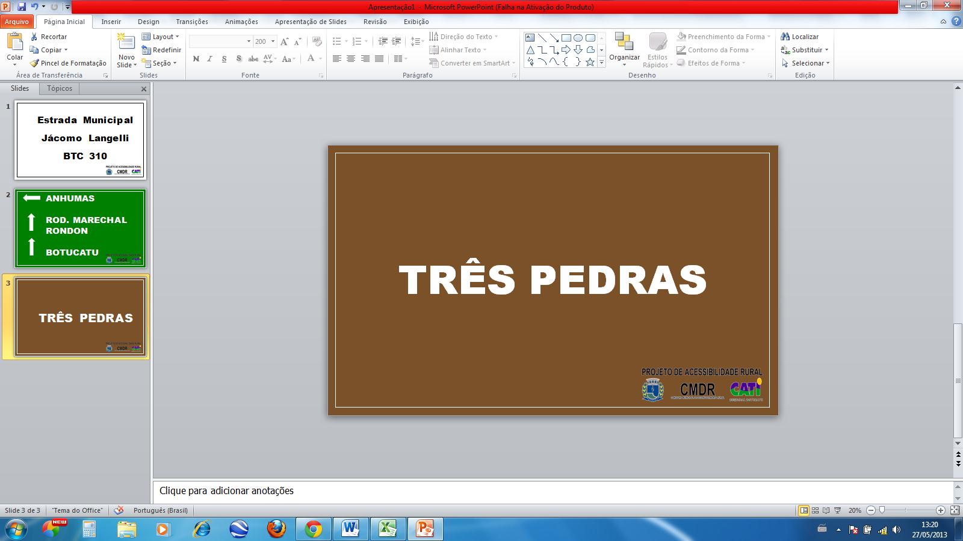Open Selecionar dropdown

806,63
